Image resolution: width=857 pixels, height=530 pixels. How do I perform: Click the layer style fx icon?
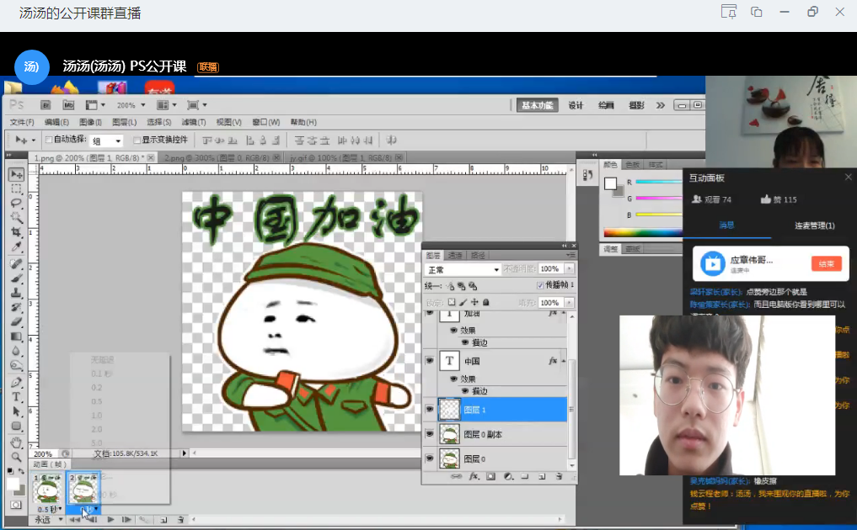(473, 476)
